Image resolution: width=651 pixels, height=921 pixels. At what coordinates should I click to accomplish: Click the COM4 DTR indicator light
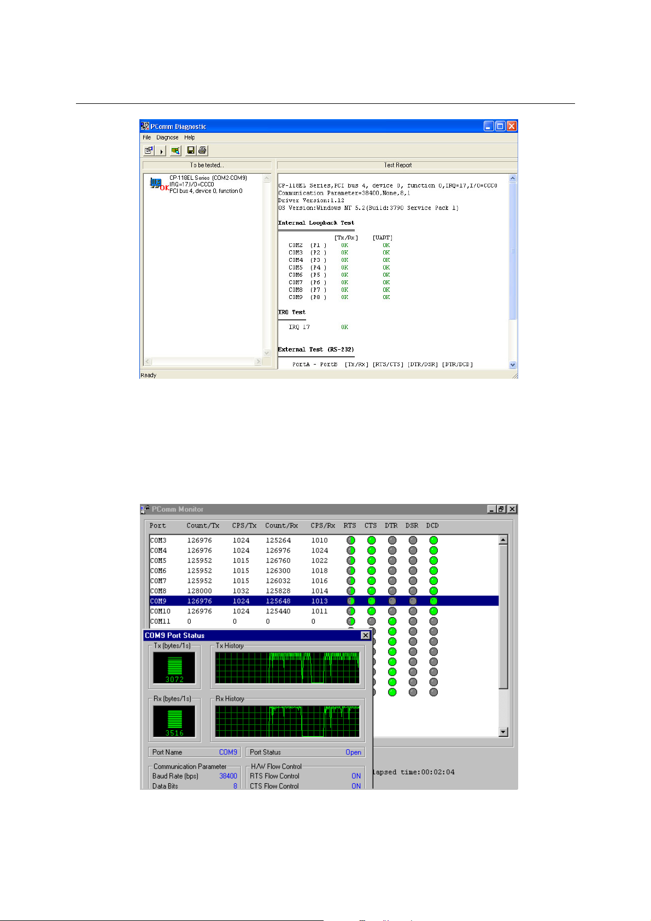[392, 550]
